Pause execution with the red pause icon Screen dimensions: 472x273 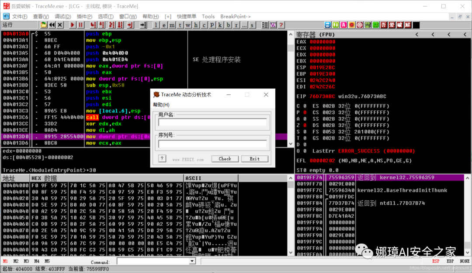click(x=80, y=25)
